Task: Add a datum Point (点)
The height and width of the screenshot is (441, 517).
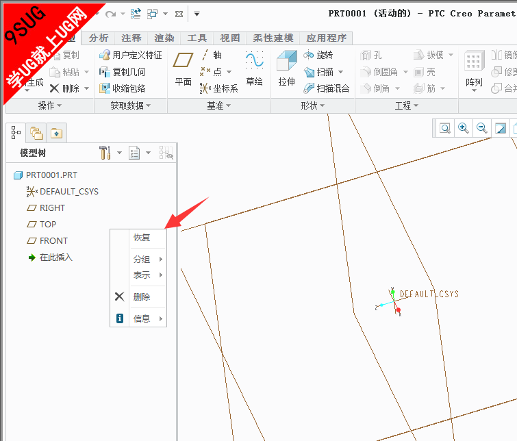Action: tap(211, 72)
